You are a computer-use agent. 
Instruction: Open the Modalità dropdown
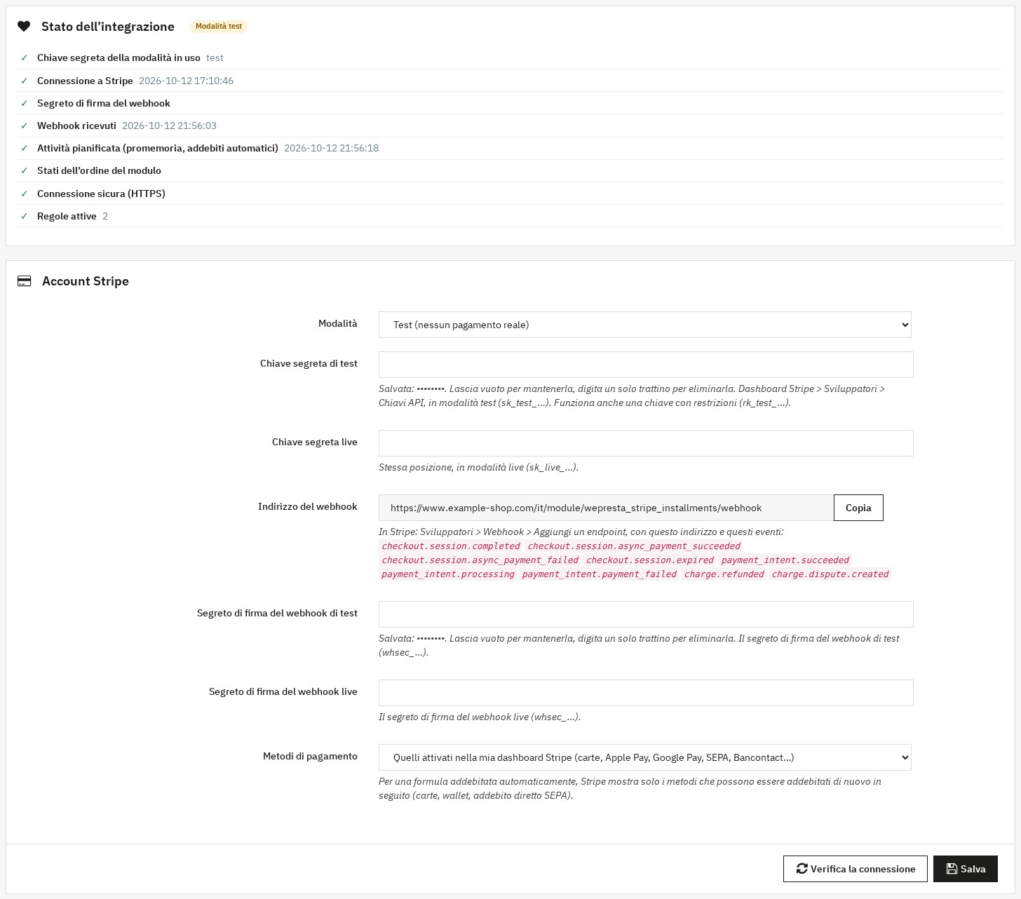[645, 325]
